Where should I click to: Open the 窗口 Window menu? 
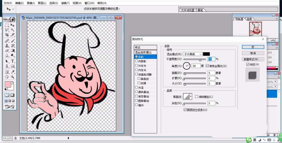tap(89, 3)
